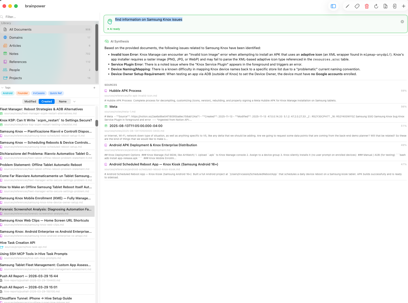Sort documents by Name
The image size is (408, 303).
tap(63, 102)
